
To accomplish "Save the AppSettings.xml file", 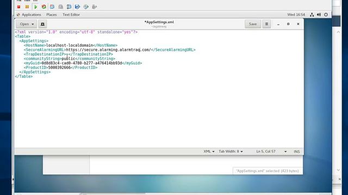I will pos(253,24).
